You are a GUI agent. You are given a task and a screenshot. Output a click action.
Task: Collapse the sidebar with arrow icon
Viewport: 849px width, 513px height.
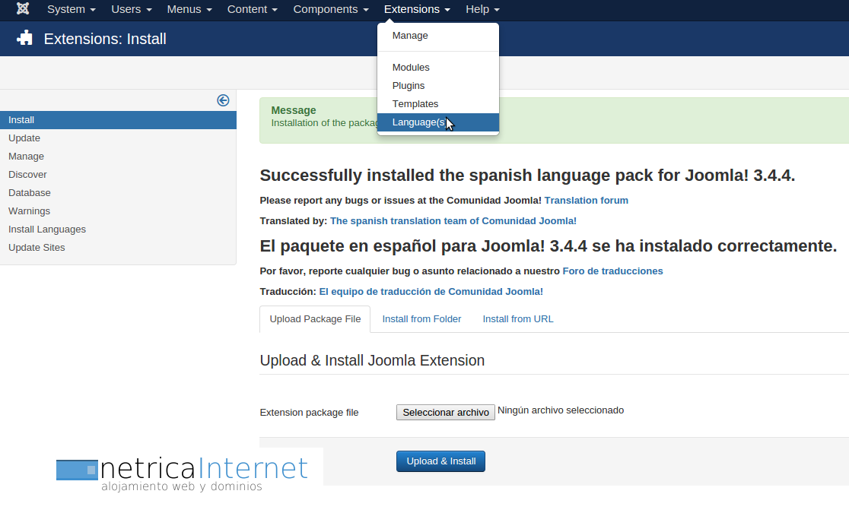tap(223, 100)
